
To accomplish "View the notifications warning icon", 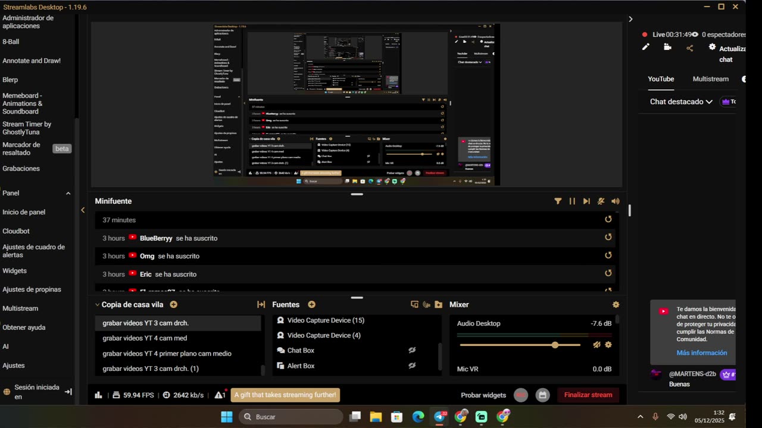I will (220, 395).
